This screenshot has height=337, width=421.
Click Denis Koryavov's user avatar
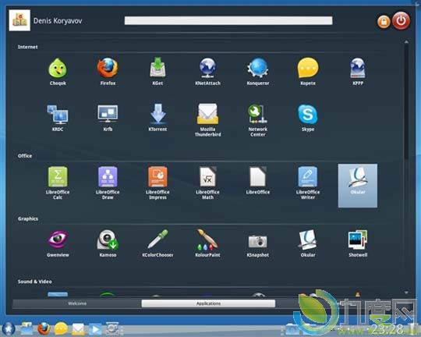(x=19, y=20)
